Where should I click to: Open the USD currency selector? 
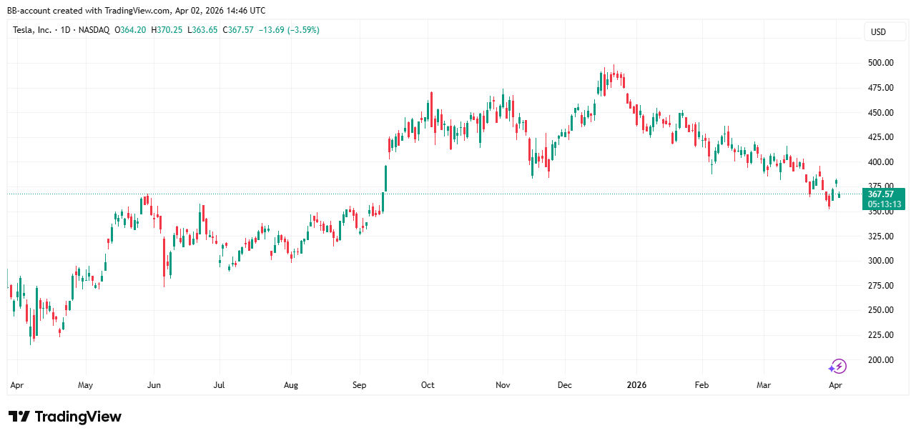point(877,32)
